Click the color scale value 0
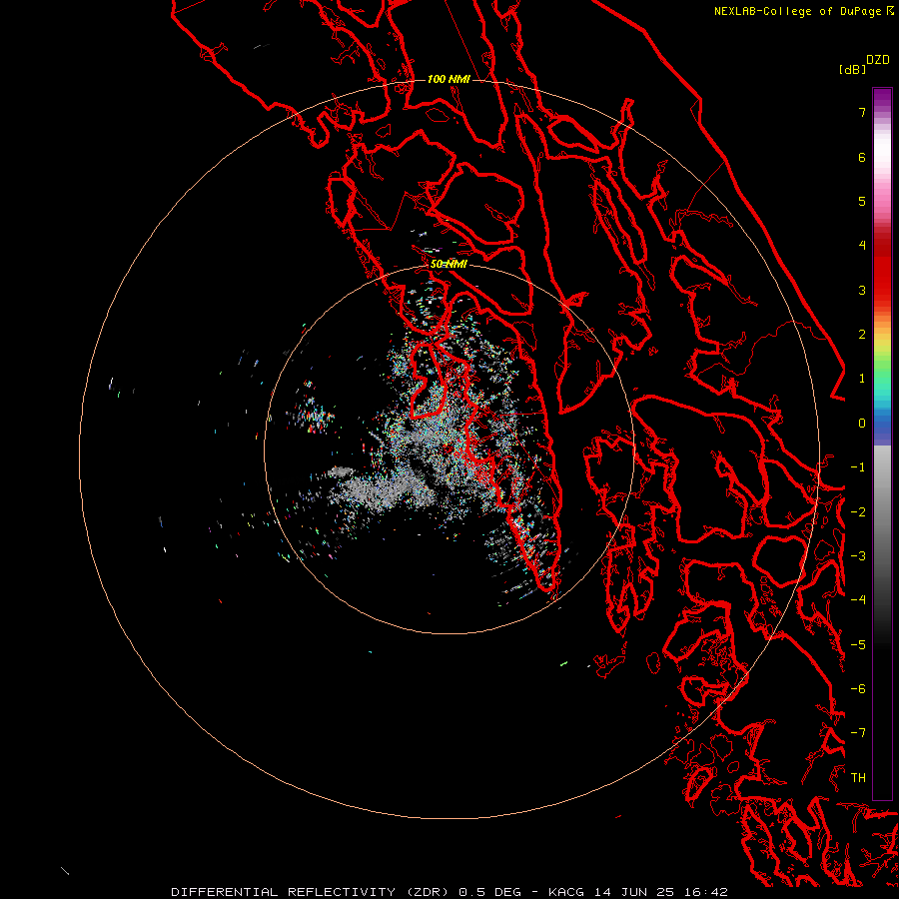 (x=862, y=424)
